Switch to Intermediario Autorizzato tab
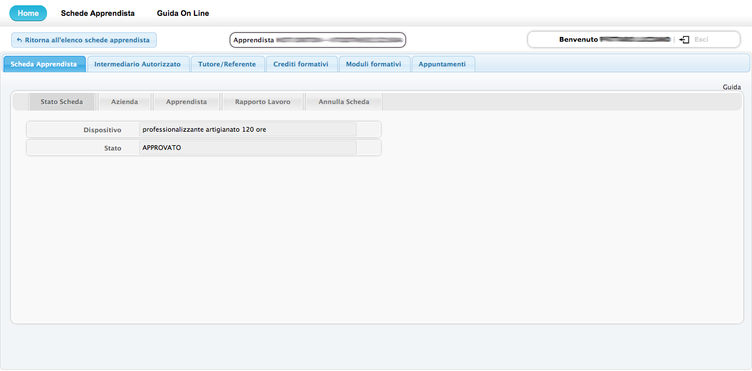Viewport: 752px width, 371px height. [x=137, y=64]
